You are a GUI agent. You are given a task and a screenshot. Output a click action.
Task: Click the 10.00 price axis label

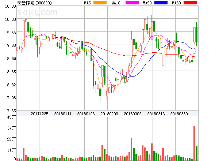(11, 19)
